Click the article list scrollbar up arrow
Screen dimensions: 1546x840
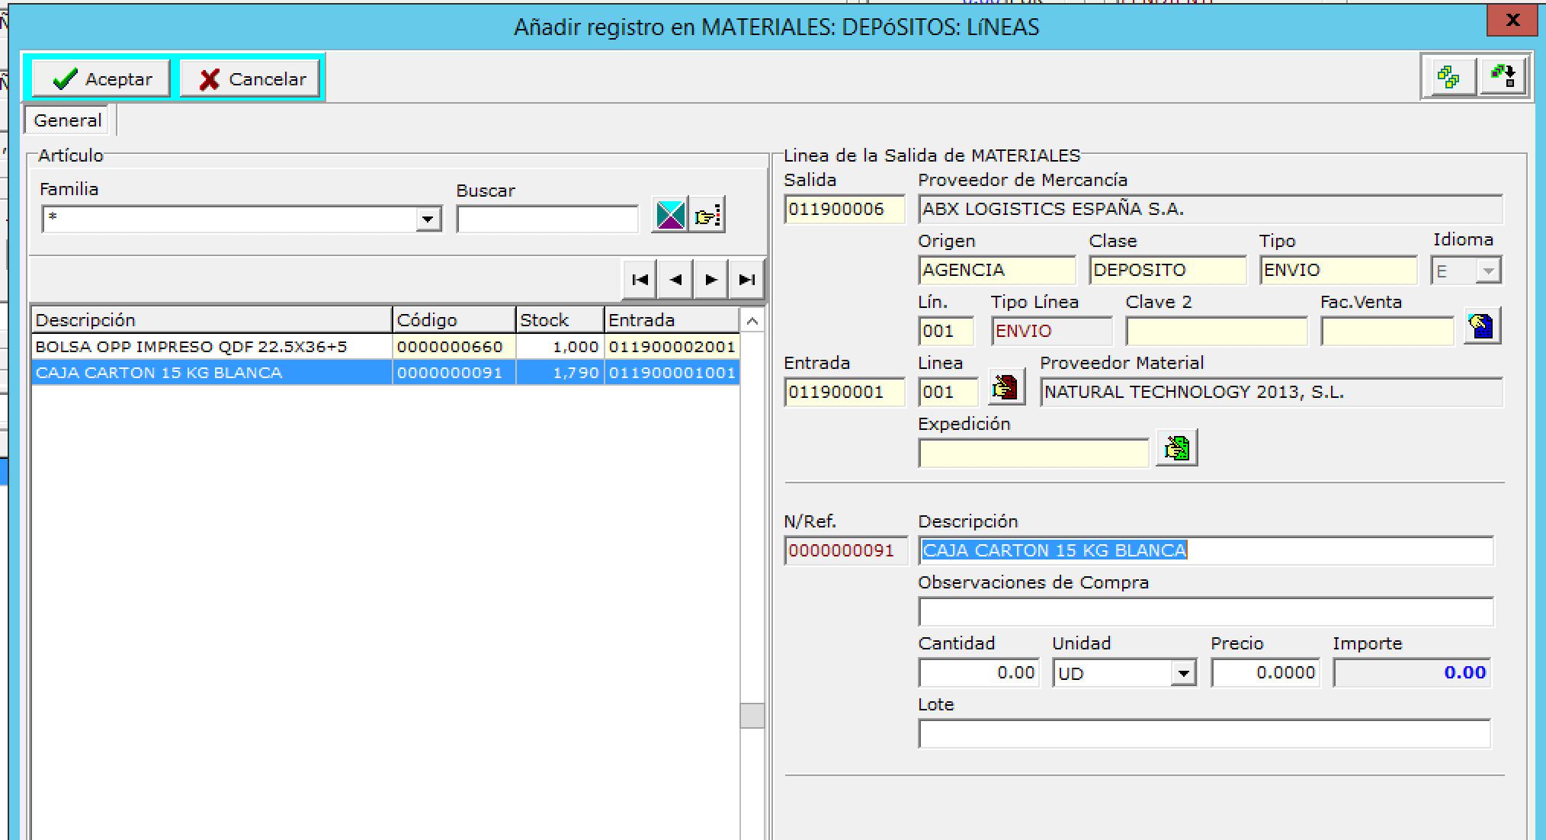(x=752, y=322)
